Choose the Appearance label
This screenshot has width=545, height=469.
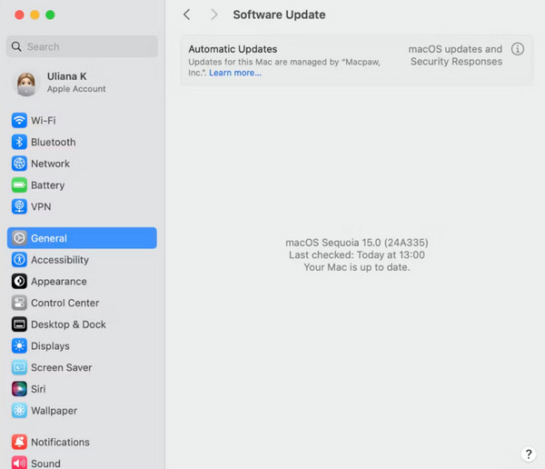[59, 282]
